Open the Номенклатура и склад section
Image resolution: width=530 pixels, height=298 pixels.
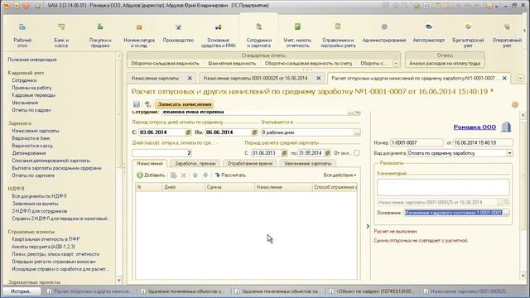[139, 35]
